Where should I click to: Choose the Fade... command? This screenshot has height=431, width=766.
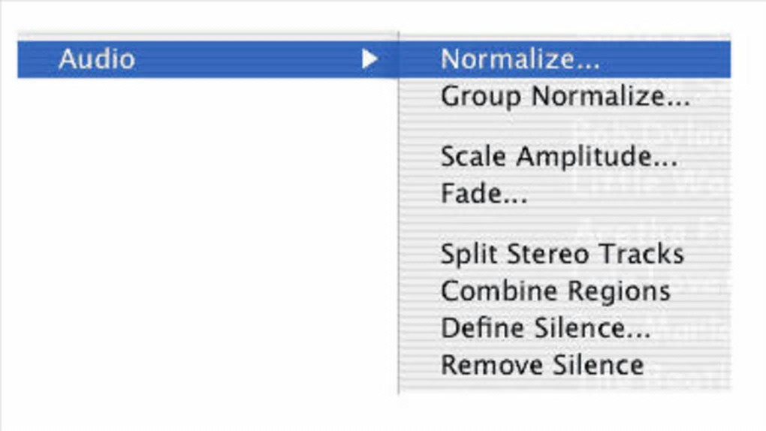pyautogui.click(x=484, y=194)
